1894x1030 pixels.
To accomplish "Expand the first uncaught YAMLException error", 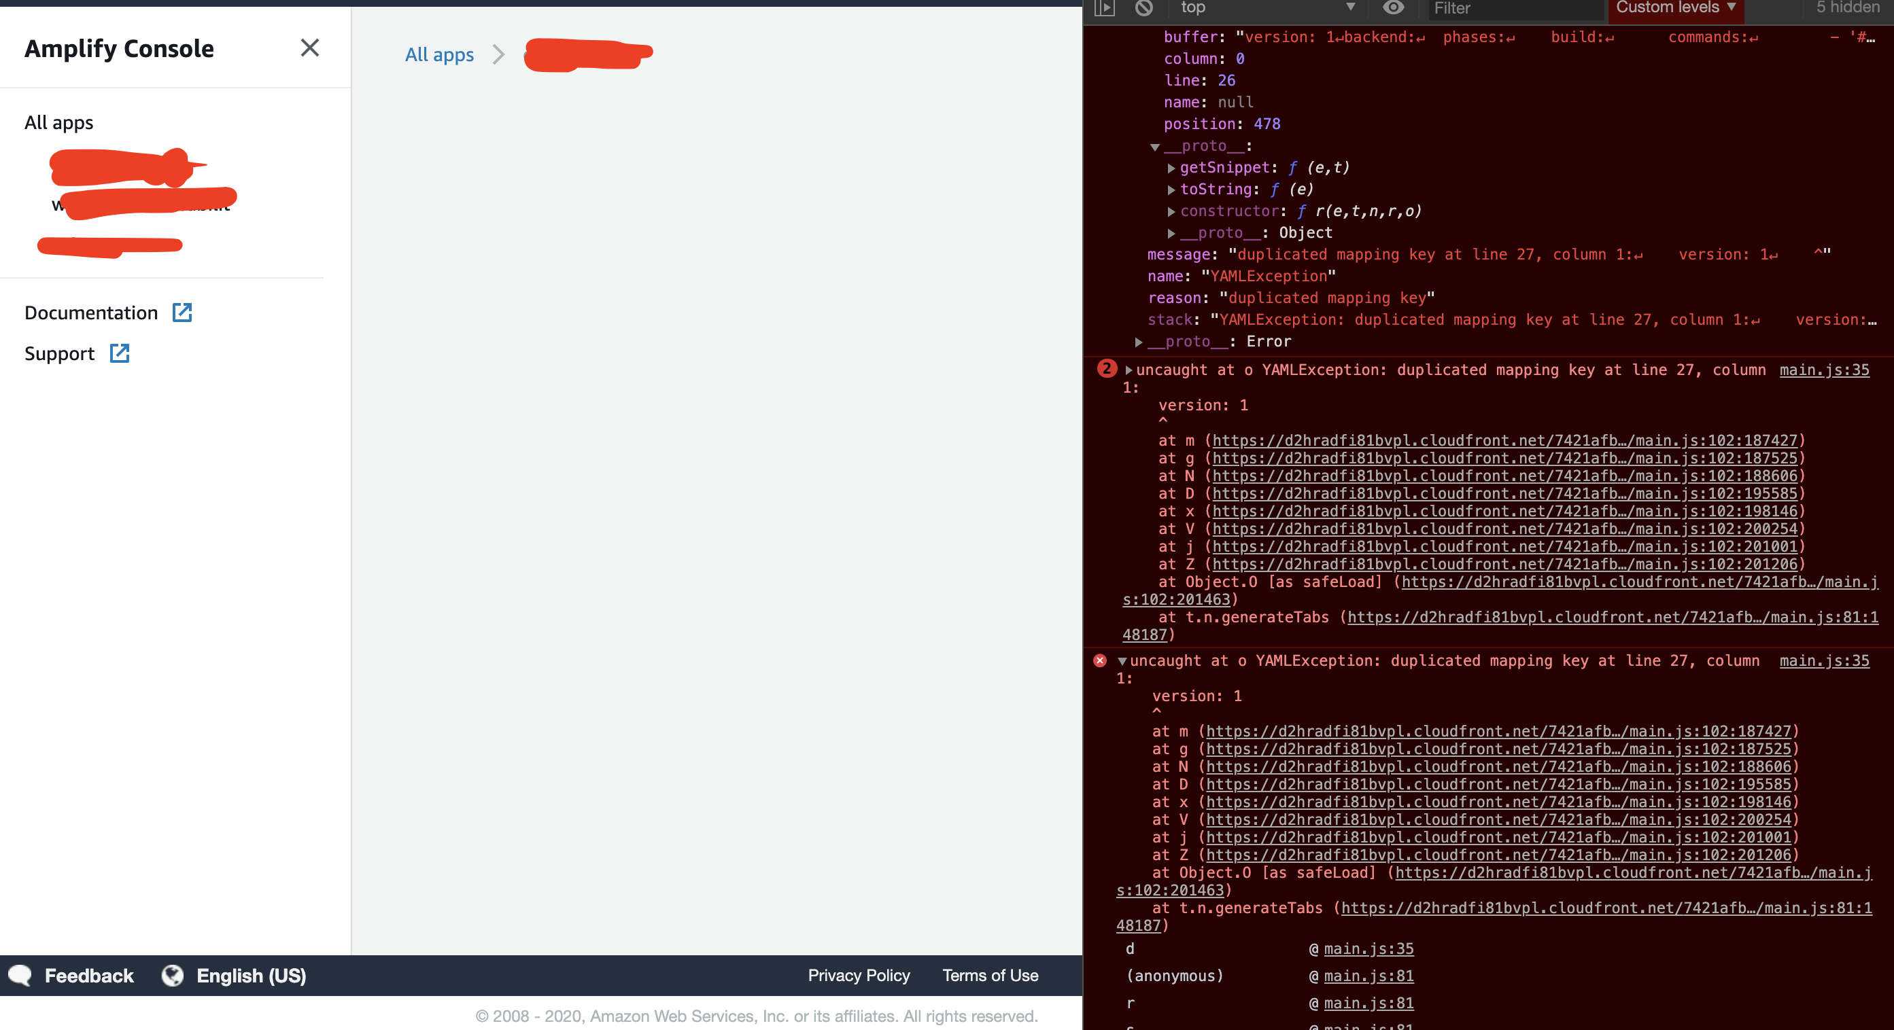I will 1129,370.
